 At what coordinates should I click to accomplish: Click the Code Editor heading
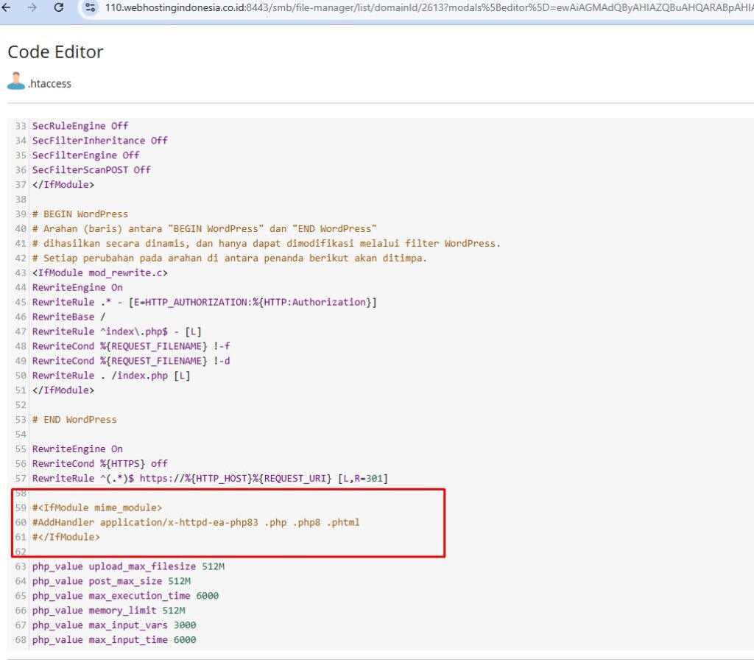55,52
